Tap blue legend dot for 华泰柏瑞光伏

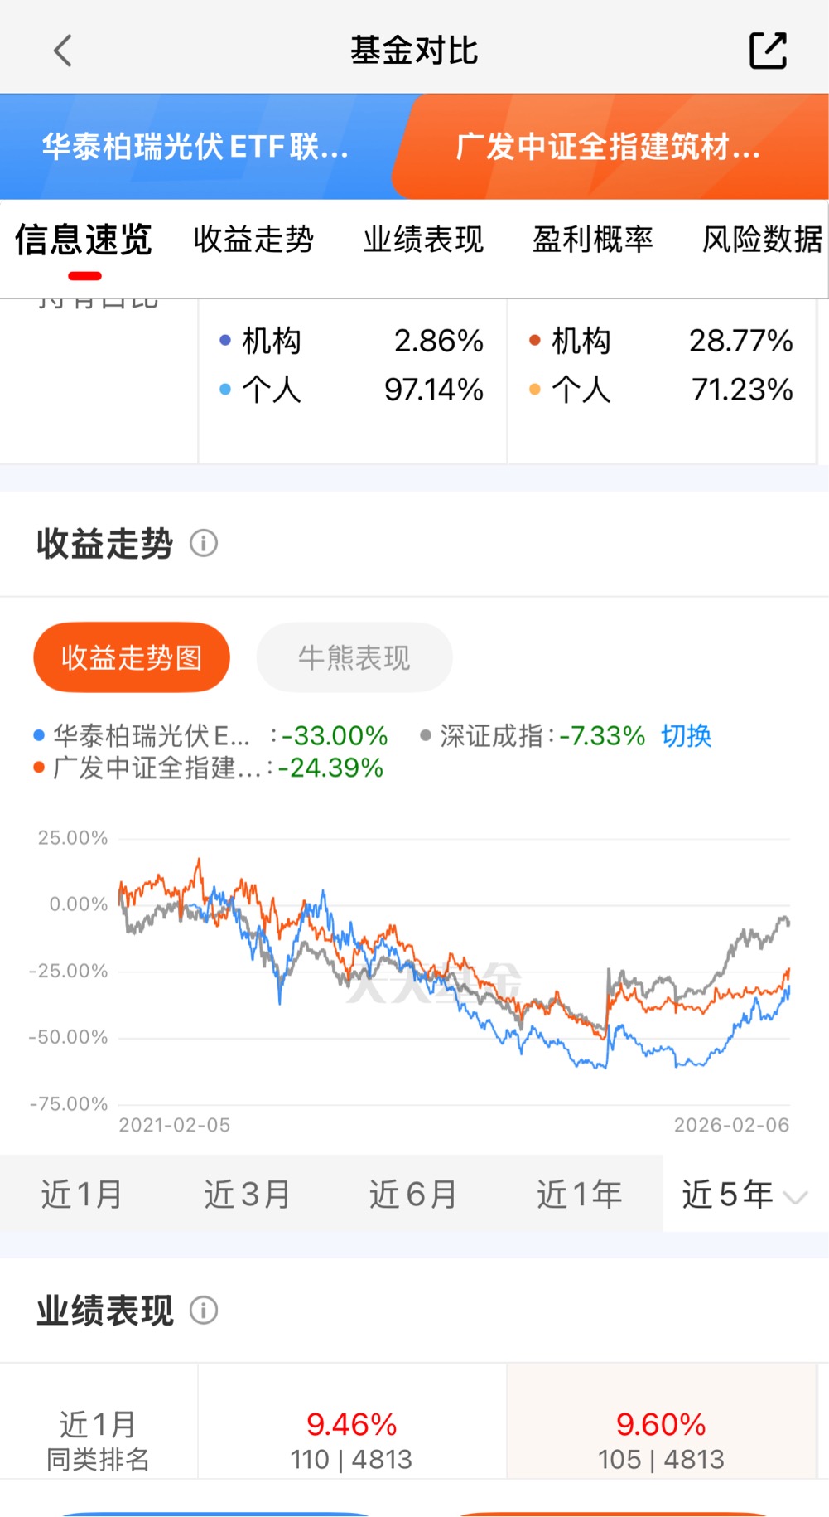38,735
